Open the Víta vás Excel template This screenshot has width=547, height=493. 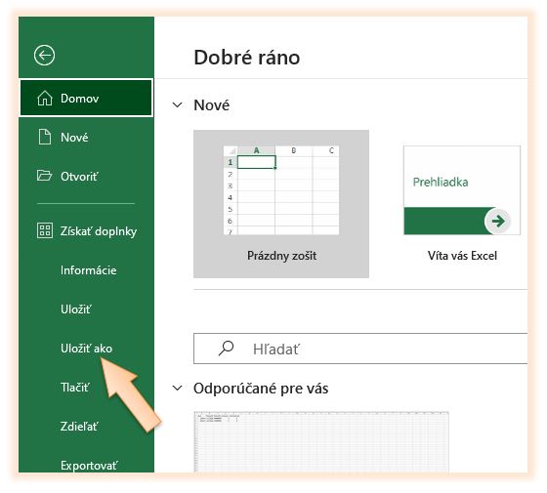[462, 204]
